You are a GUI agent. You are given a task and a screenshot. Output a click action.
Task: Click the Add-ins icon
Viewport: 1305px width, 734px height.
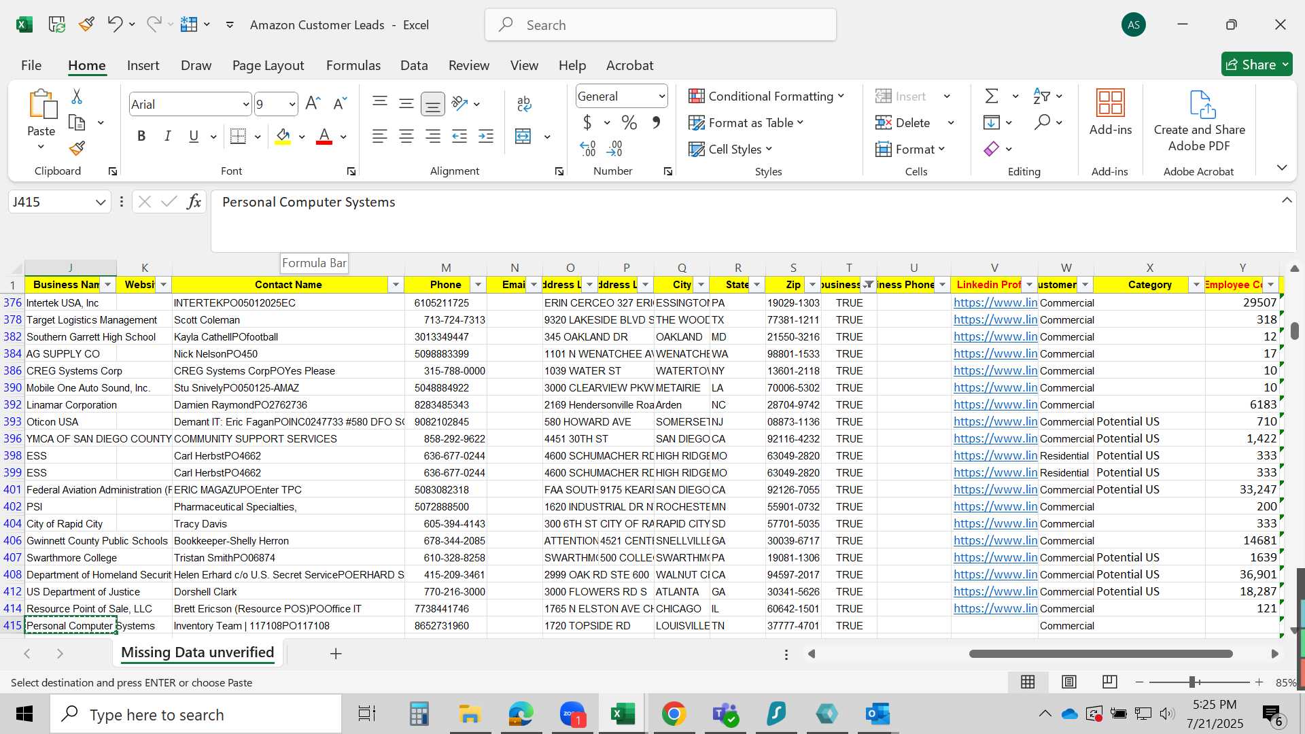point(1111,103)
